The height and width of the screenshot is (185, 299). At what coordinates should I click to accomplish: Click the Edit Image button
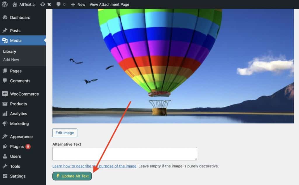(x=65, y=133)
